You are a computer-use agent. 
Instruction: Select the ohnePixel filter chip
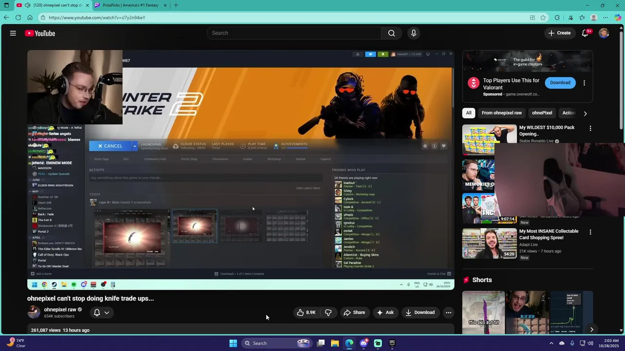(x=542, y=113)
